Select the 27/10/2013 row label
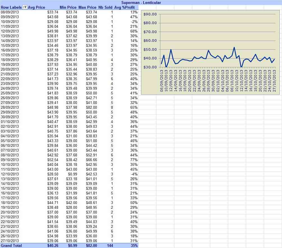Screen dimensions: 282x248 [10, 241]
